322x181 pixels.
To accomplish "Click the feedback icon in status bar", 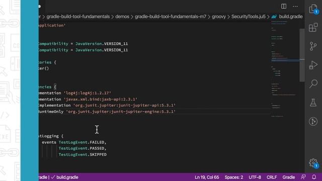I will click(x=303, y=177).
